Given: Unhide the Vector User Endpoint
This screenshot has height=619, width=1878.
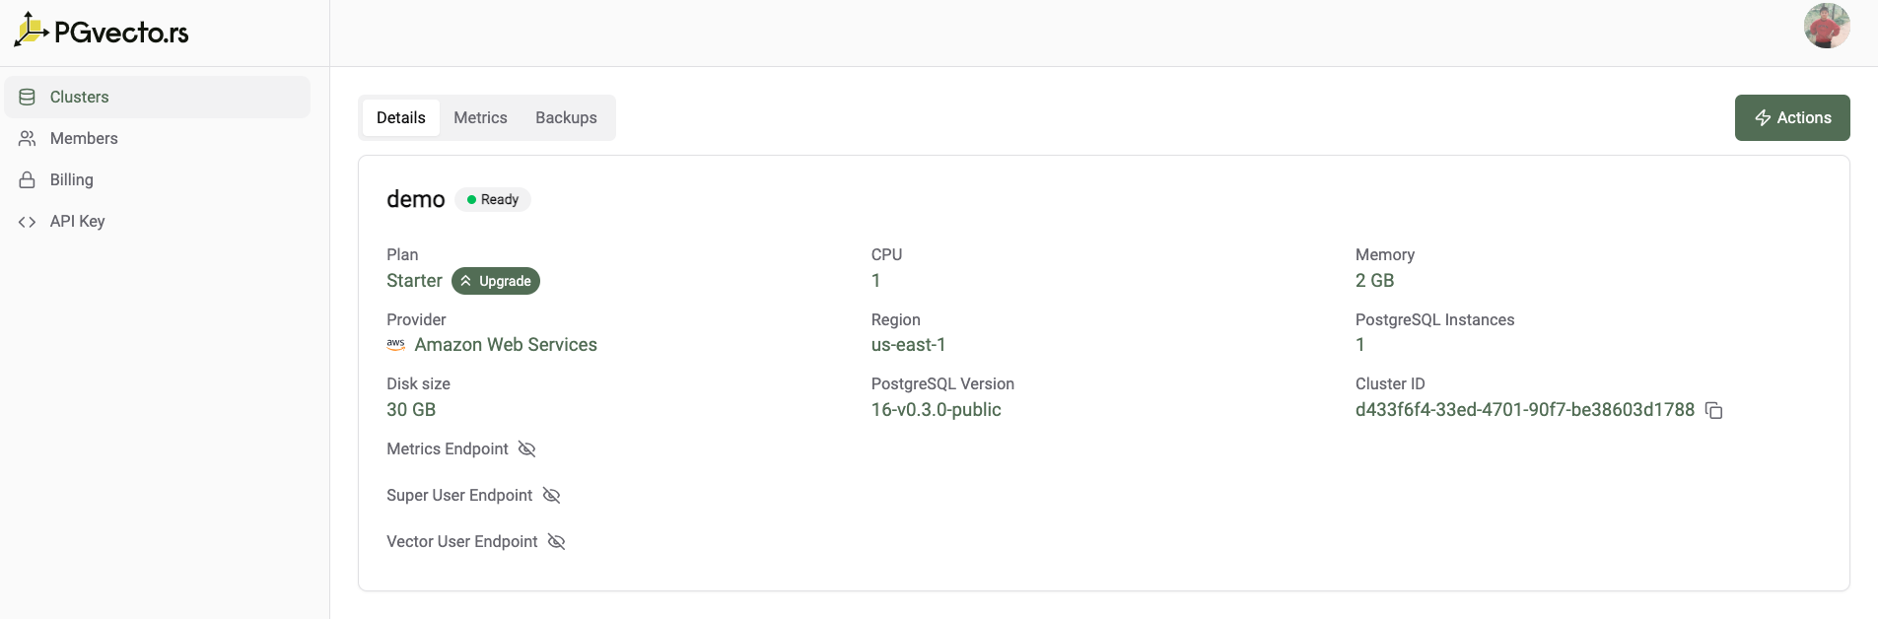Looking at the screenshot, I should 557,542.
